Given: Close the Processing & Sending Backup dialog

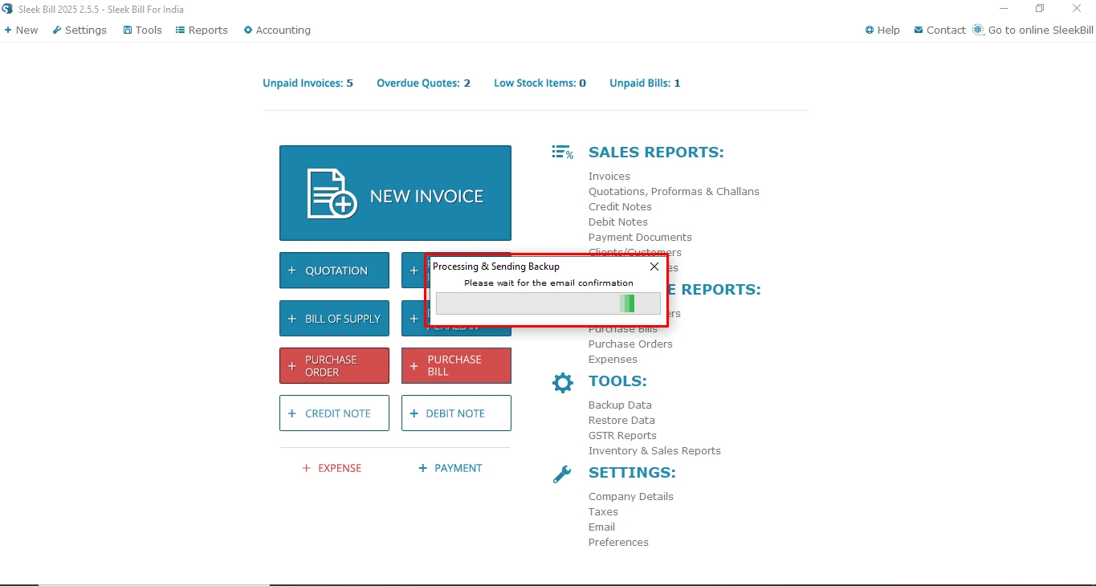Looking at the screenshot, I should [x=654, y=267].
